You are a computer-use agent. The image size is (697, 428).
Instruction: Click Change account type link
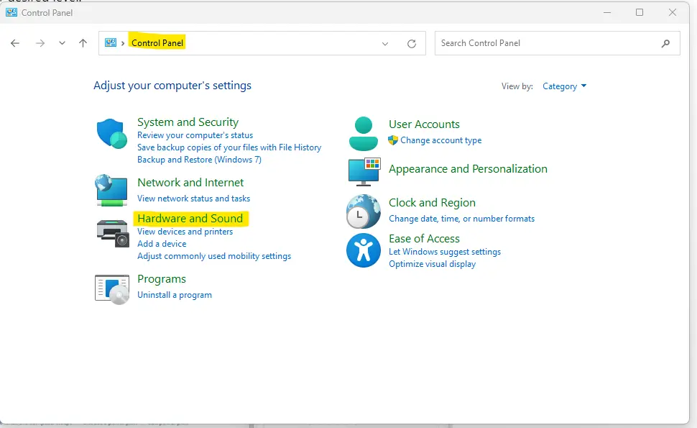[441, 140]
